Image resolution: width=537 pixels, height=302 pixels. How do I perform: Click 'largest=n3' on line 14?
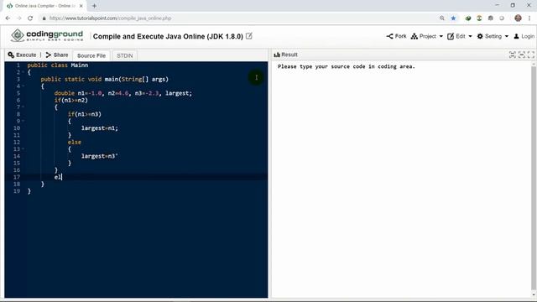pyautogui.click(x=97, y=156)
